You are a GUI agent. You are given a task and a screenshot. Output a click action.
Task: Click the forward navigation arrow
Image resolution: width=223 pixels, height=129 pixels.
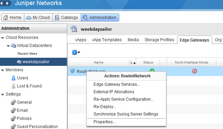[7, 3]
